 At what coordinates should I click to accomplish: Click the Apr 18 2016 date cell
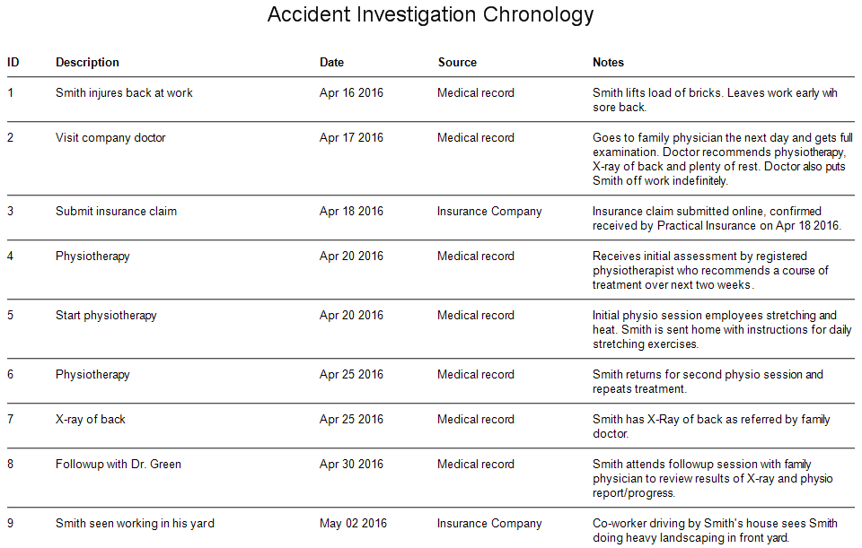pyautogui.click(x=351, y=212)
